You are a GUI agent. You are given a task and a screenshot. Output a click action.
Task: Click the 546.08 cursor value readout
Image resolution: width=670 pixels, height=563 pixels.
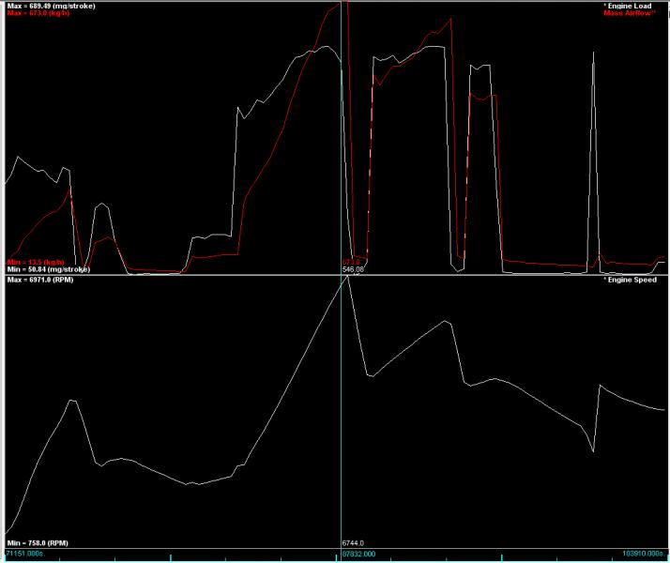coord(354,269)
